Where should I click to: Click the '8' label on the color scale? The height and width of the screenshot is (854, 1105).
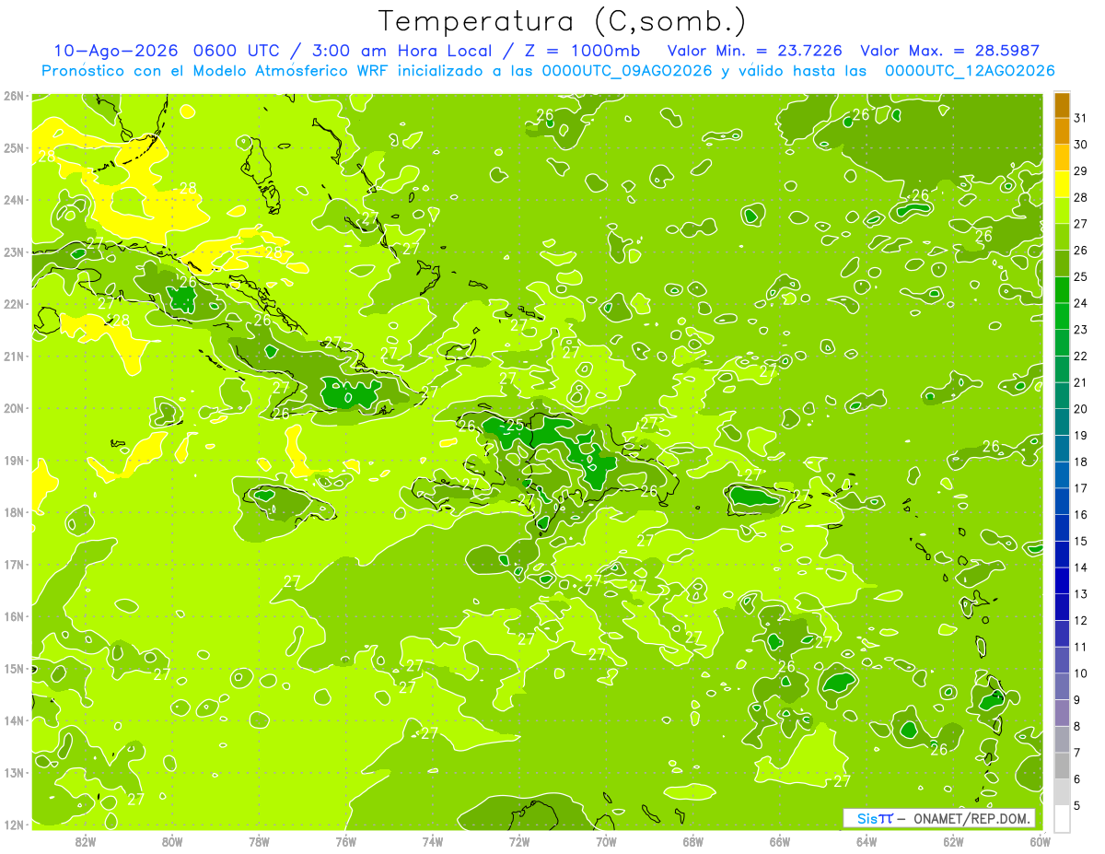click(1077, 726)
